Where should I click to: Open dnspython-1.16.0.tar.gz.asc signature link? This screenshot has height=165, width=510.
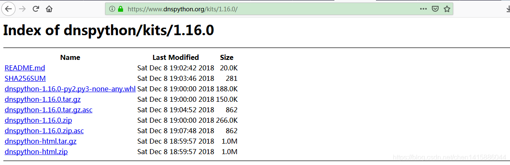click(48, 110)
